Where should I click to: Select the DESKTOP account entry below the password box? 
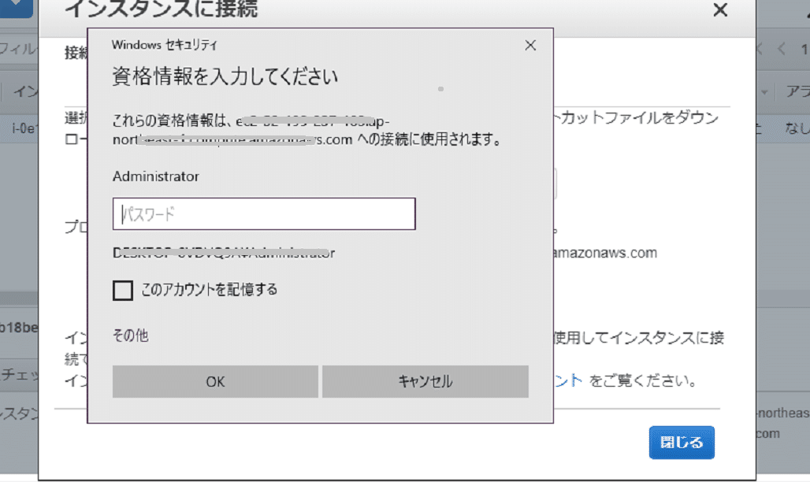coord(223,253)
